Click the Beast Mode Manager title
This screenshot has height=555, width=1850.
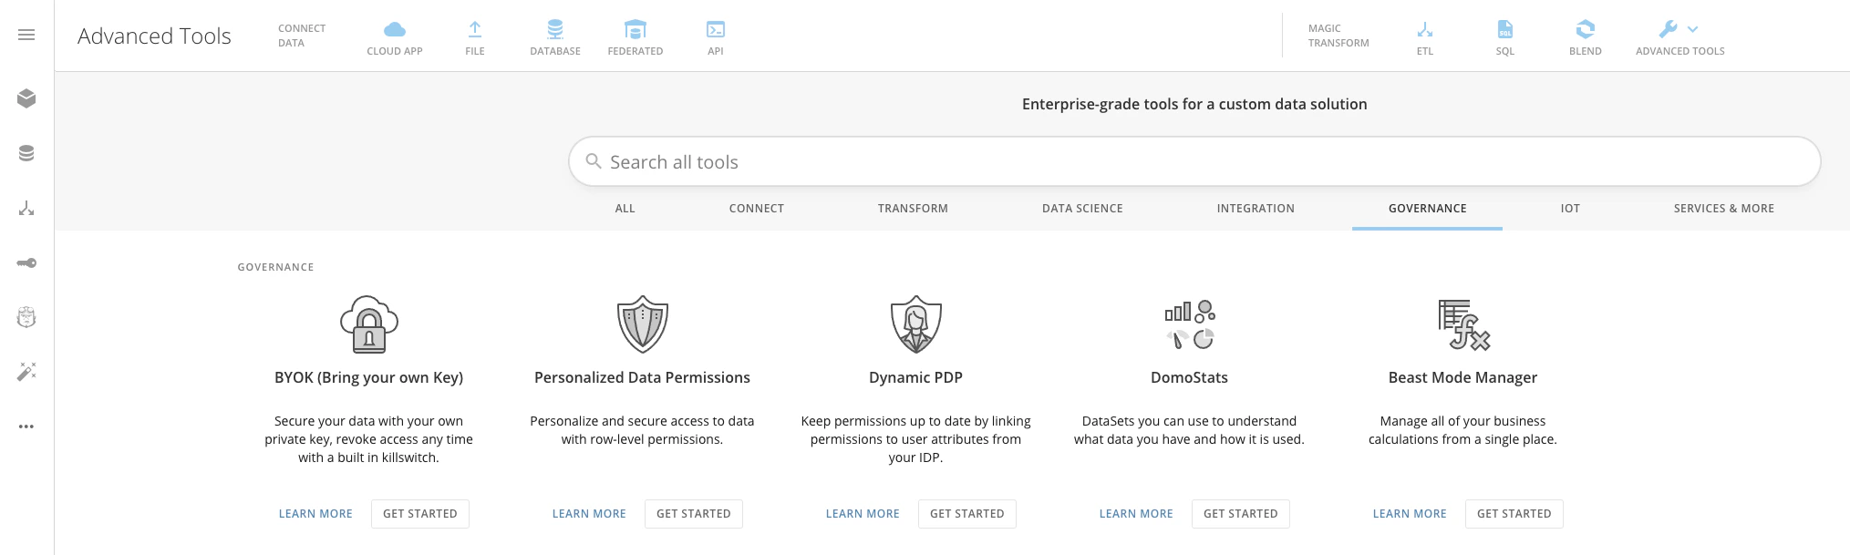point(1463,377)
